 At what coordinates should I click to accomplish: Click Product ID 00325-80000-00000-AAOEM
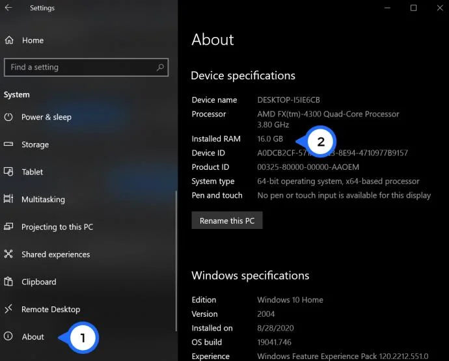tap(308, 167)
